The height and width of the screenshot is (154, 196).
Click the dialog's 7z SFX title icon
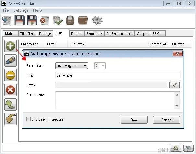(26, 53)
